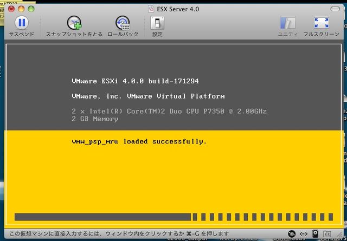Click the ESX Server 4.0 title document icon
Image resolution: width=347 pixels, height=241 pixels.
pos(151,9)
